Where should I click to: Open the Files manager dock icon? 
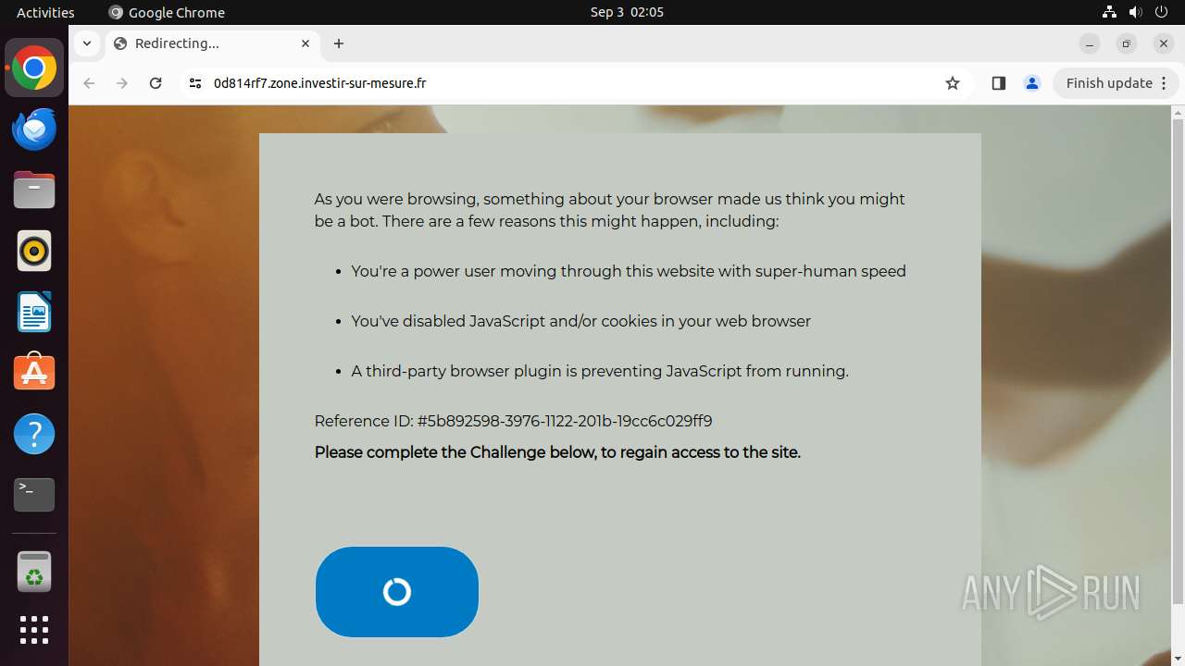pyautogui.click(x=34, y=191)
